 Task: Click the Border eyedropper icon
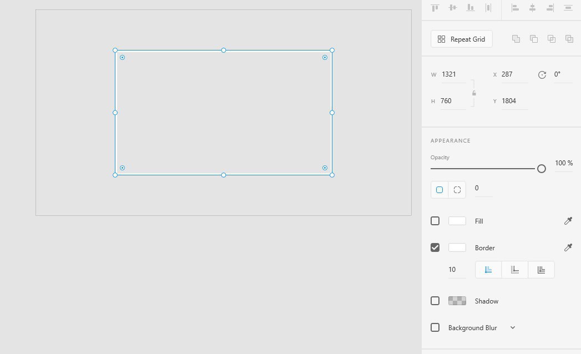(568, 247)
